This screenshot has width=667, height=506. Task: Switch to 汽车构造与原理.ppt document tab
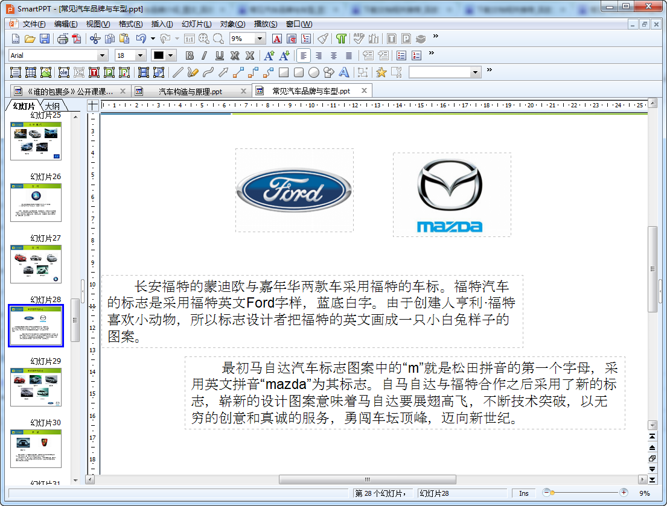click(190, 91)
